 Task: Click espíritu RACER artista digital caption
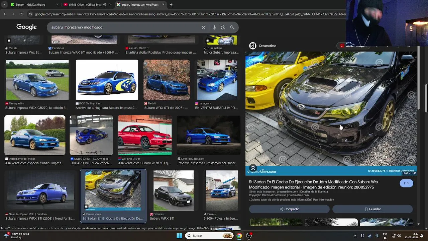(161, 53)
